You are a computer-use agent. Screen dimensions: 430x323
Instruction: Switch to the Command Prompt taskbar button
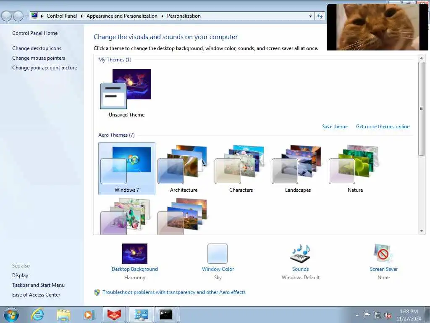click(167, 315)
